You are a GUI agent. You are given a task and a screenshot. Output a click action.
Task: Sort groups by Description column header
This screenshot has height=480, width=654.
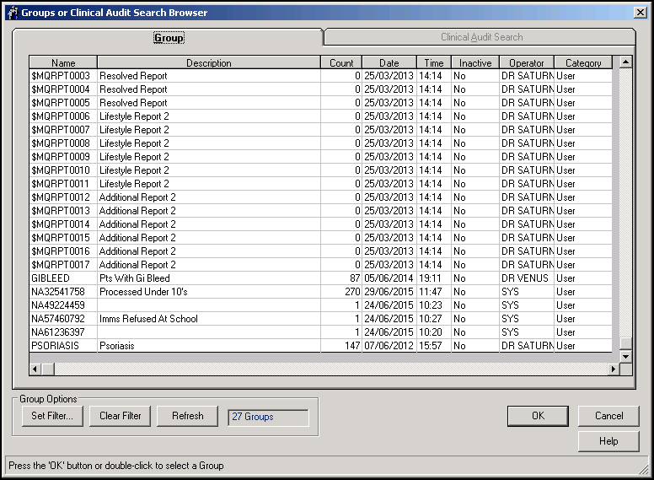pyautogui.click(x=208, y=63)
